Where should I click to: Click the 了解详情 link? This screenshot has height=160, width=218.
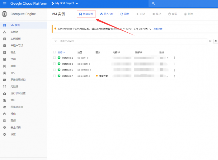[x=158, y=29]
